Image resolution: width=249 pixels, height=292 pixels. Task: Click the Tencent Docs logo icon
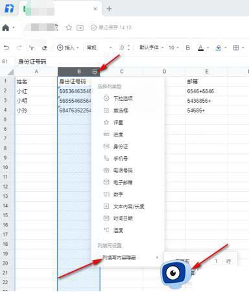9,9
